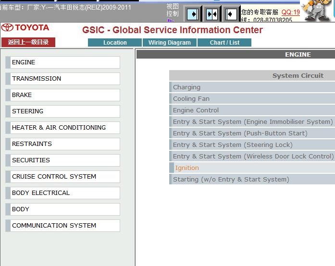Open COMMUNICATION SYSTEM category
Screen dimensions: 335x266
pyautogui.click(x=62, y=226)
